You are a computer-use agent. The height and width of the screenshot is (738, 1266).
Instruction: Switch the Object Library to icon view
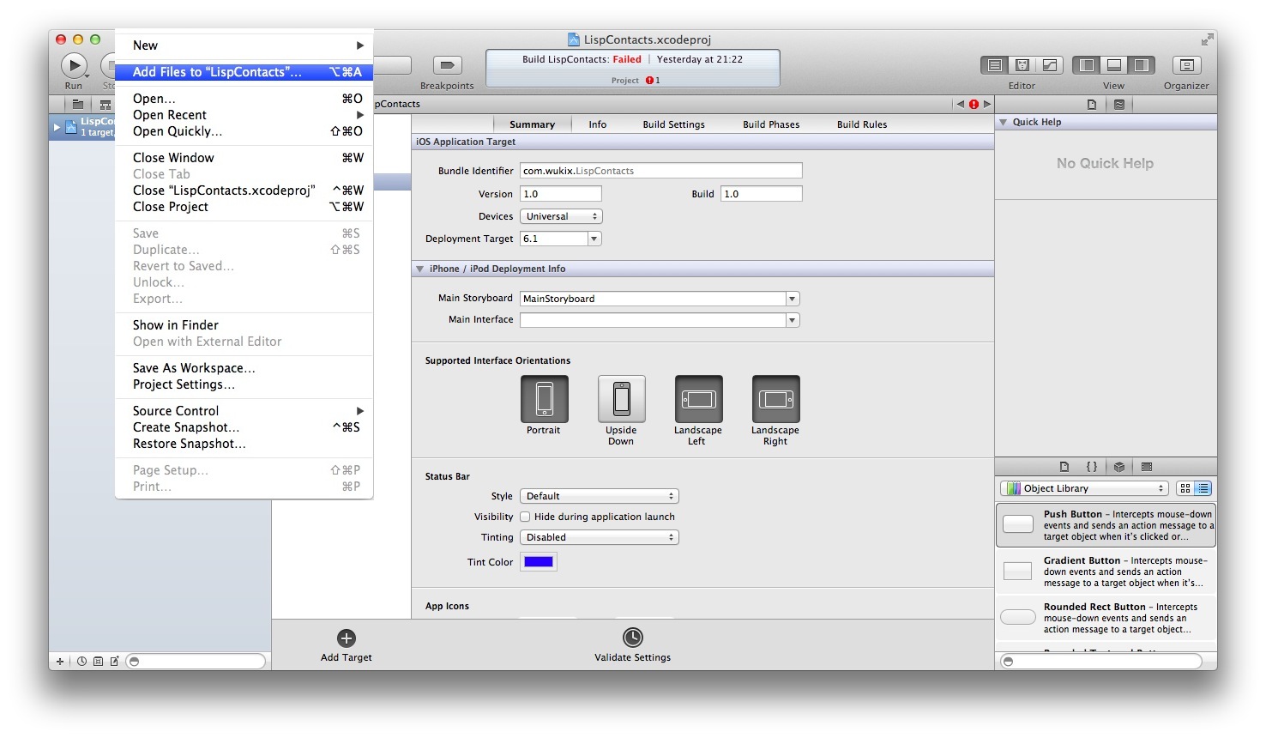[x=1185, y=488]
